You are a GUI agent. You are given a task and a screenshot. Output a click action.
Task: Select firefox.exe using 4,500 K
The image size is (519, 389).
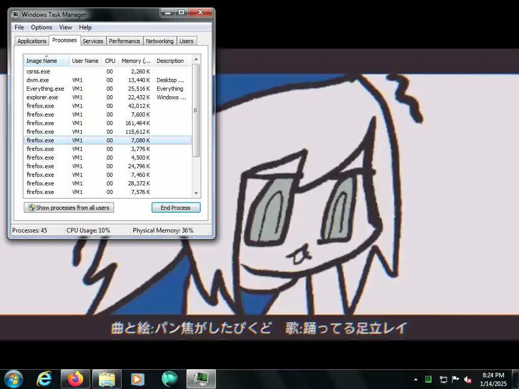point(107,158)
